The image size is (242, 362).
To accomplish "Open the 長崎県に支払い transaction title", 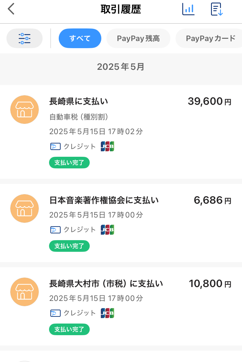I will click(x=78, y=101).
